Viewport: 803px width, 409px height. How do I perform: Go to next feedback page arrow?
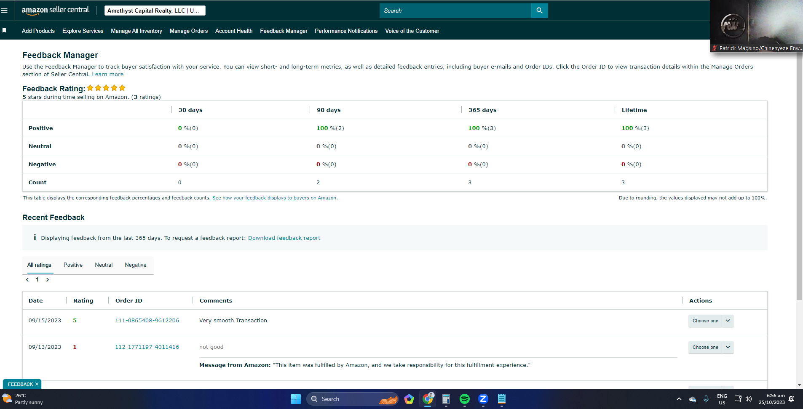[x=48, y=280]
